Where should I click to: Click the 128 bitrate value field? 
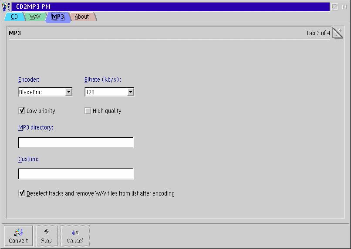(x=106, y=92)
